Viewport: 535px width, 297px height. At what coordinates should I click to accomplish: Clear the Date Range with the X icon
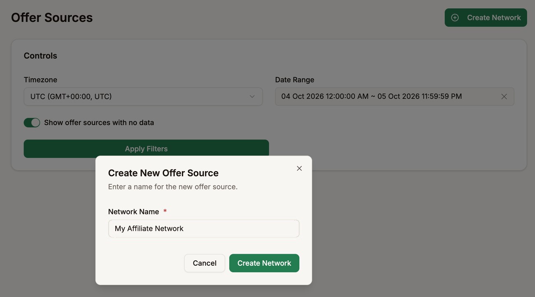point(504,97)
